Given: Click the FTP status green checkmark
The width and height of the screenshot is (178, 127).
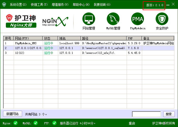Looking at the screenshot, I should click(54, 123).
